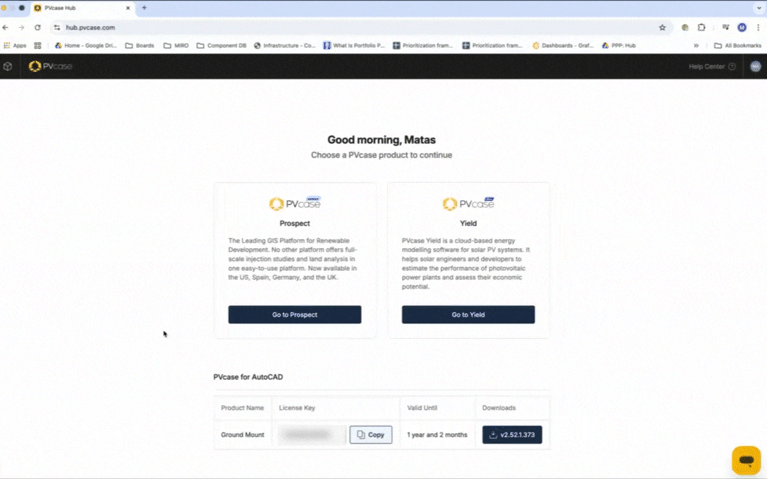Open the Help Center

coord(712,67)
